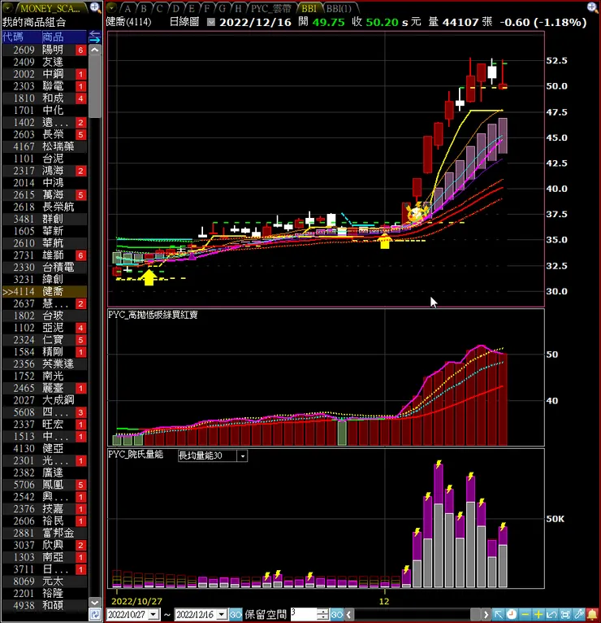Select stock 2330 台積電 in list
Screen dimensions: 601x623
(45, 268)
